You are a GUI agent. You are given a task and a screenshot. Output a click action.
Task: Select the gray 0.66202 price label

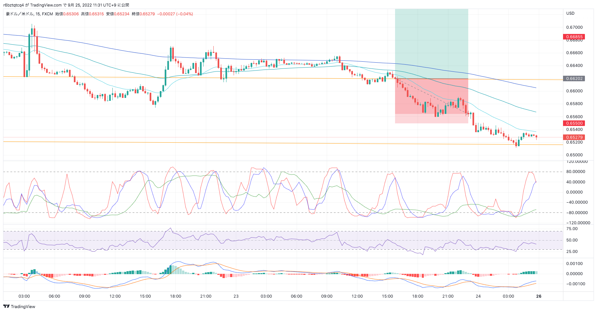574,79
